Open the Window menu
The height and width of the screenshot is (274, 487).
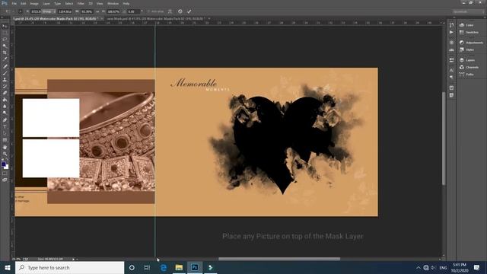[113, 3]
